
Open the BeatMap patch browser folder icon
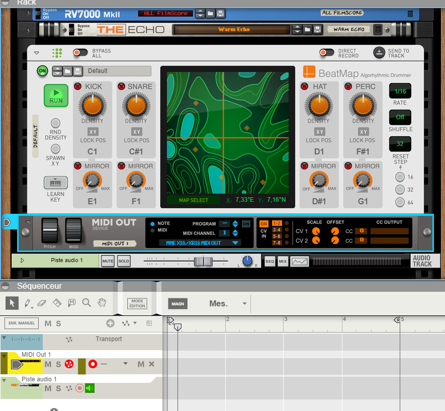(67, 71)
